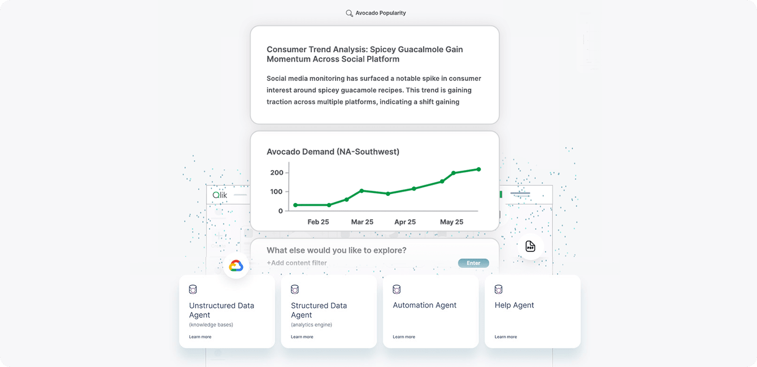
Task: Click the last data point near May 25
Action: (478, 168)
